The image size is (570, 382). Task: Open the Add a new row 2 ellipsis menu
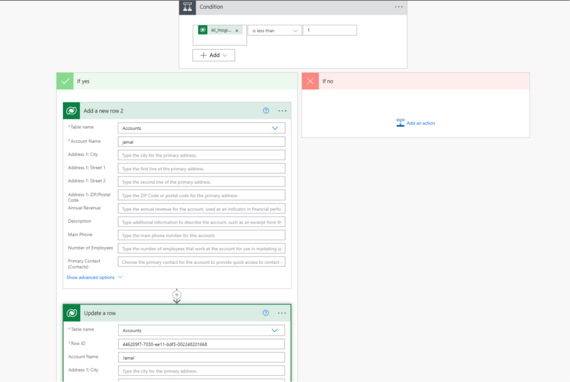tap(282, 111)
